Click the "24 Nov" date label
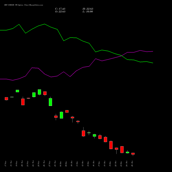 coord(33,164)
